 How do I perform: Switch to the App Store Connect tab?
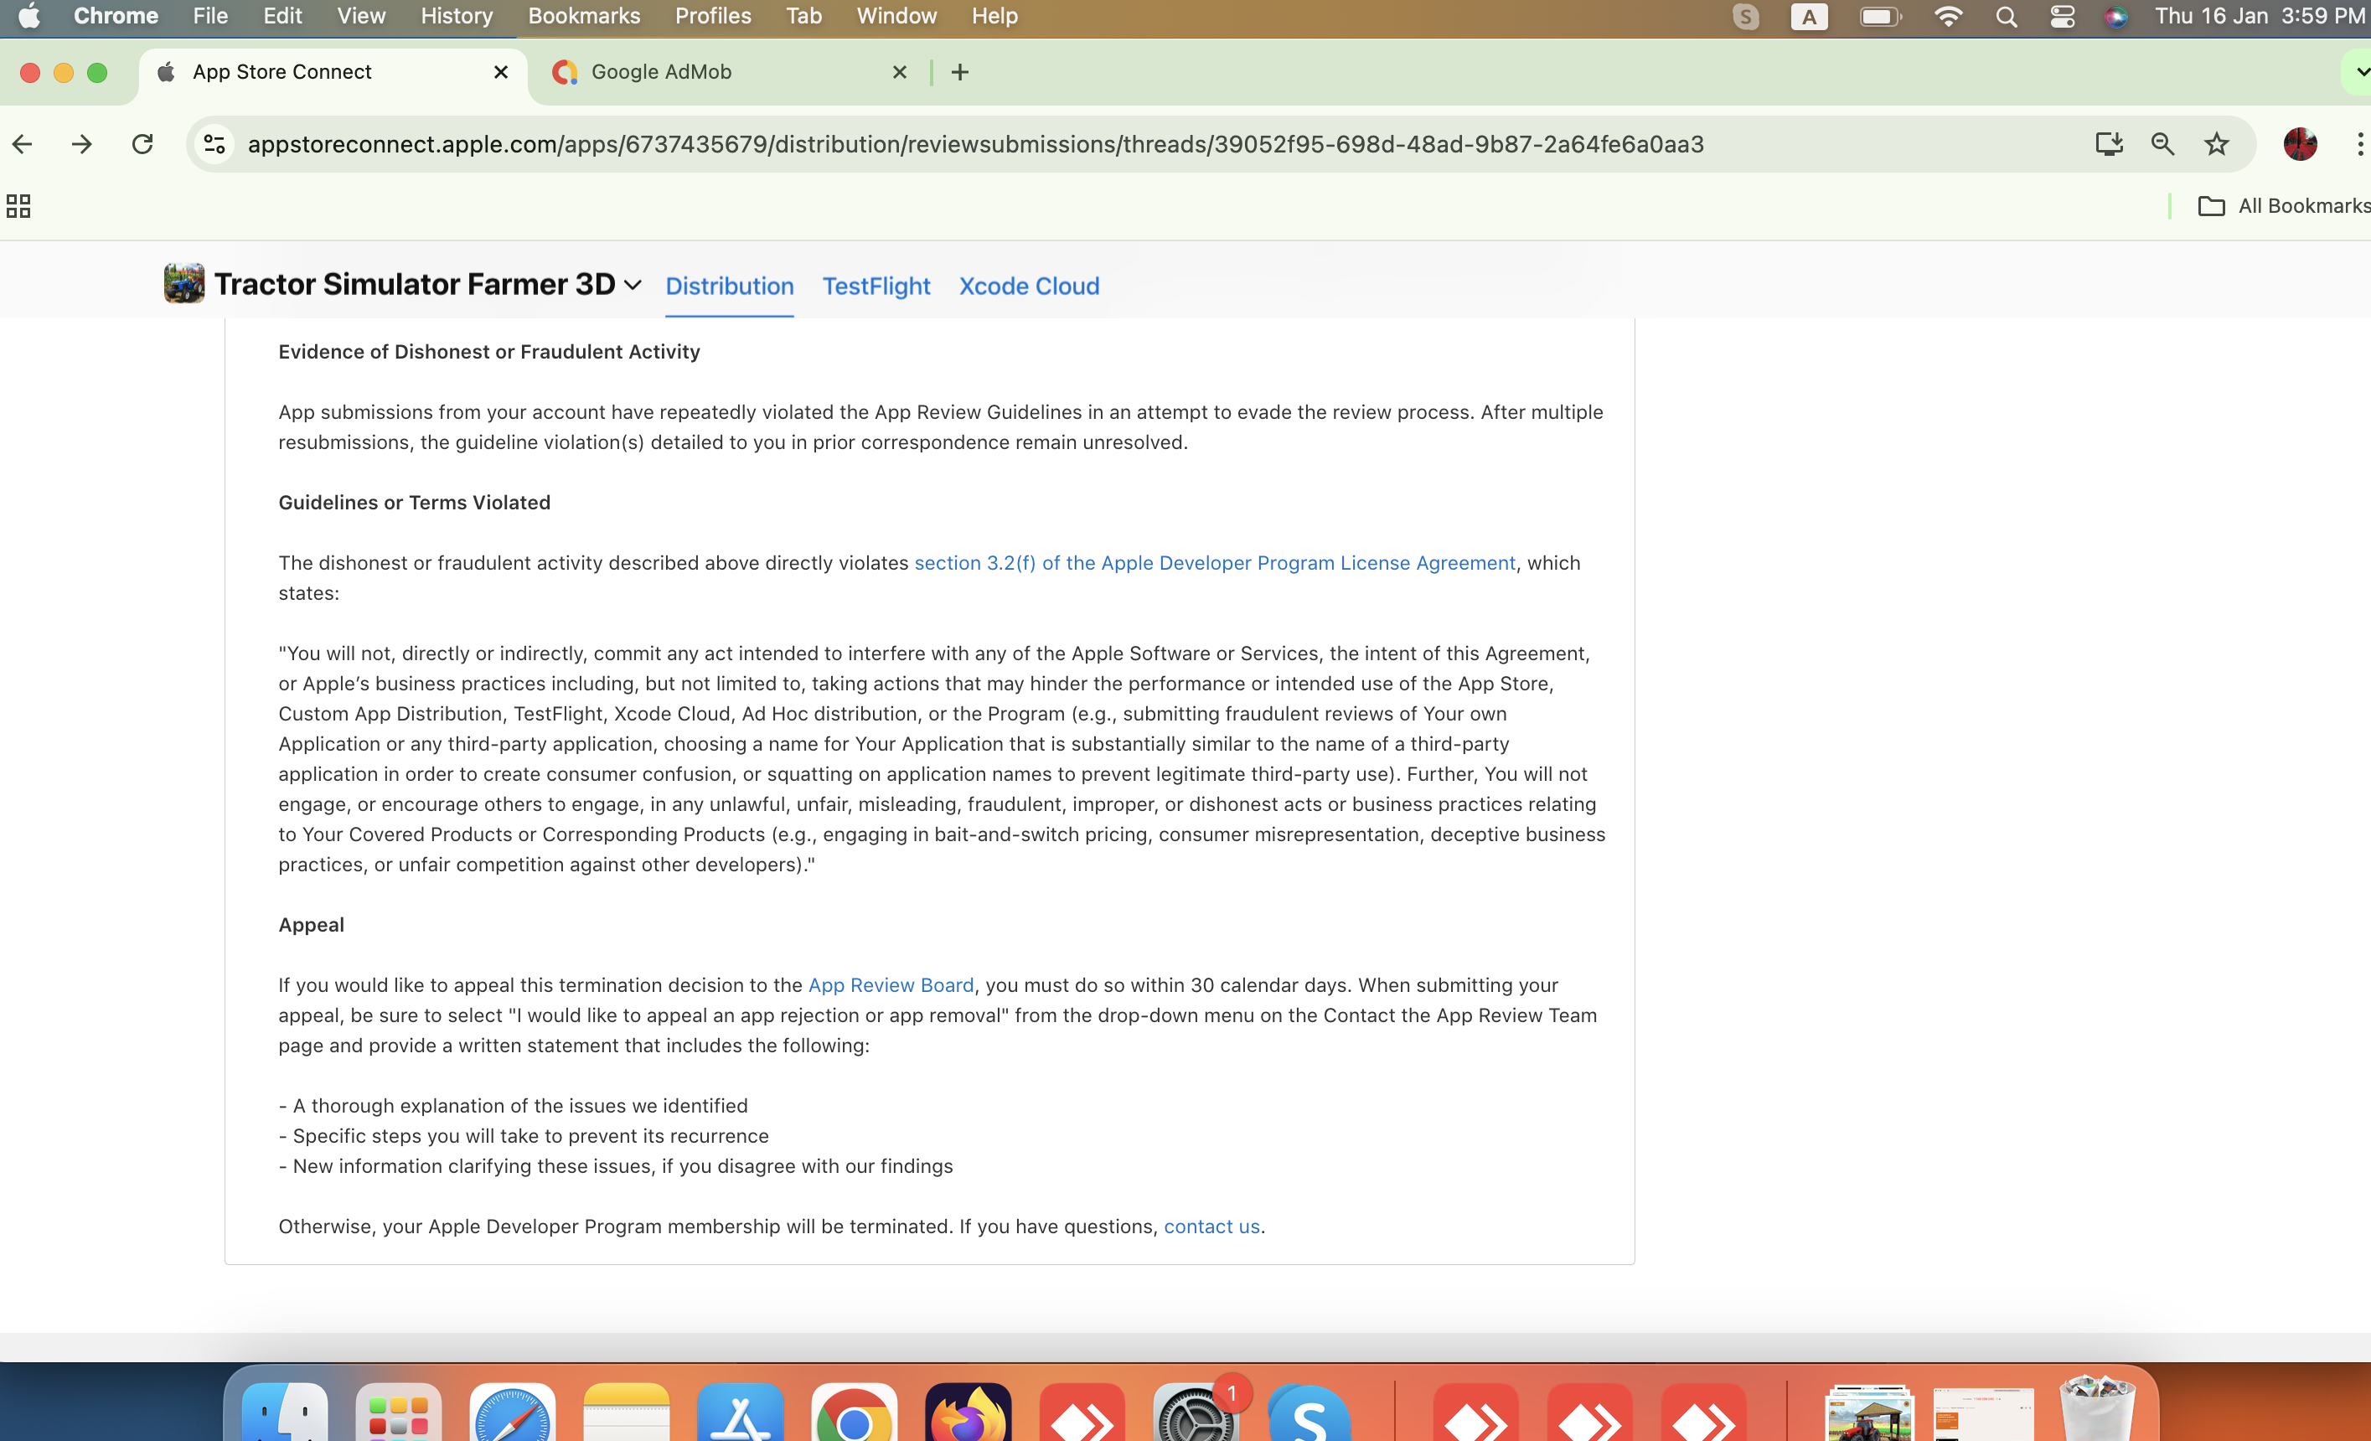tap(332, 72)
